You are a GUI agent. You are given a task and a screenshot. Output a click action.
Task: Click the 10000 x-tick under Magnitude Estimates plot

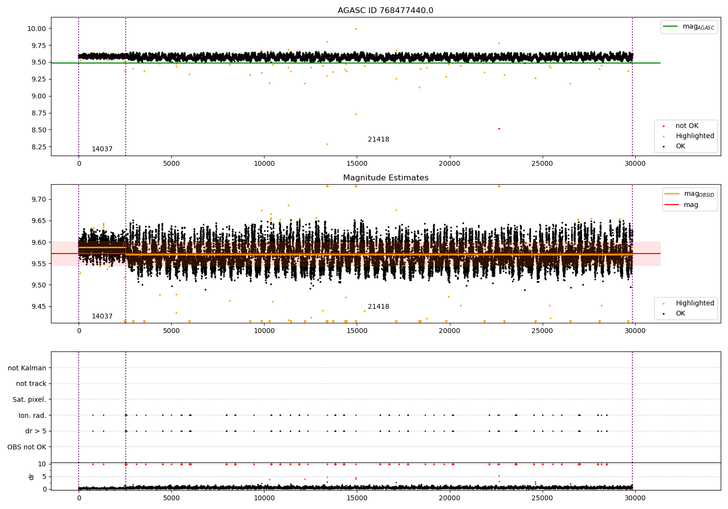tap(264, 331)
